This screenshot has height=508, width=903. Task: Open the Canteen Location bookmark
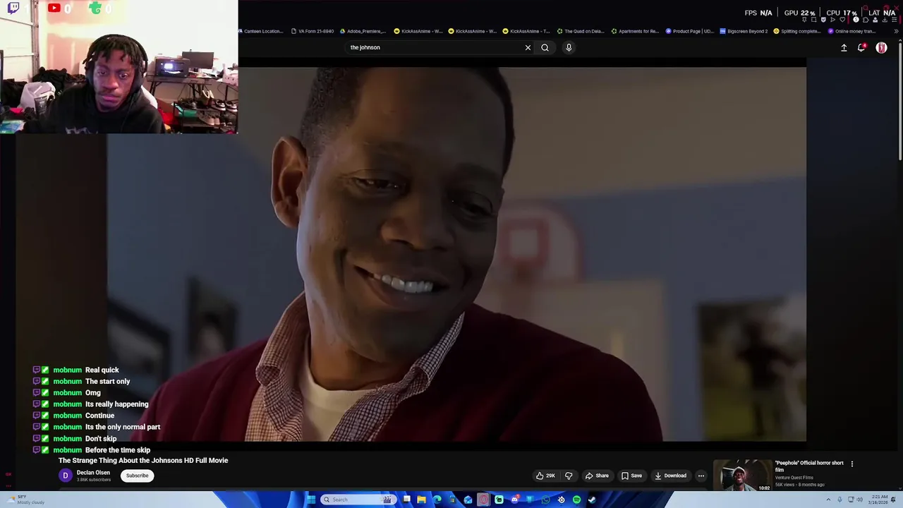(260, 31)
